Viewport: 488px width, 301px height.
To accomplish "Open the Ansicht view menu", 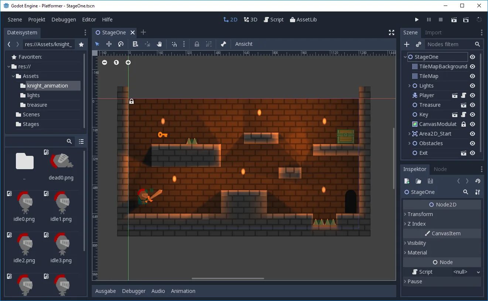I will (x=244, y=44).
